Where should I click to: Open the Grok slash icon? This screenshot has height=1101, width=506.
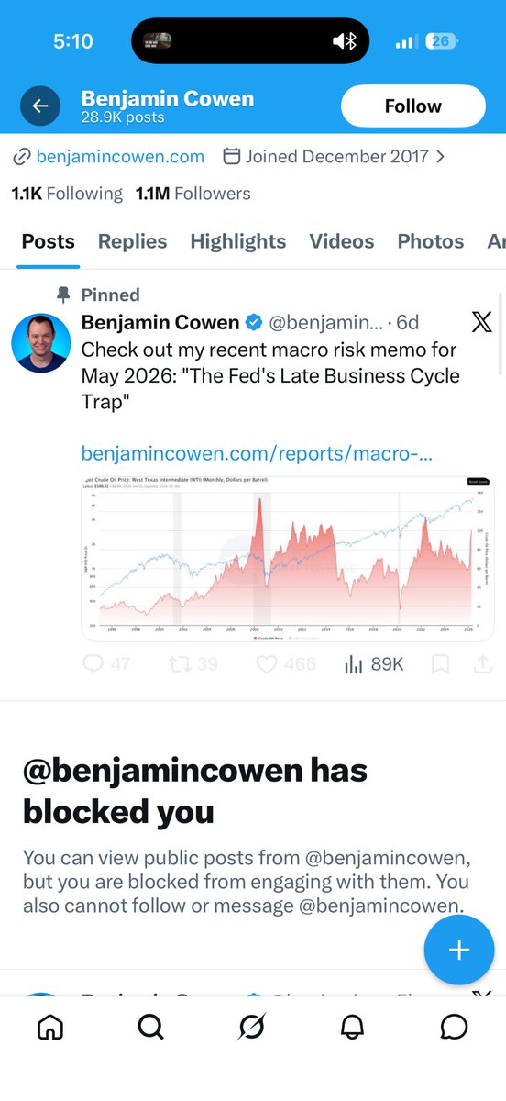(x=251, y=1027)
